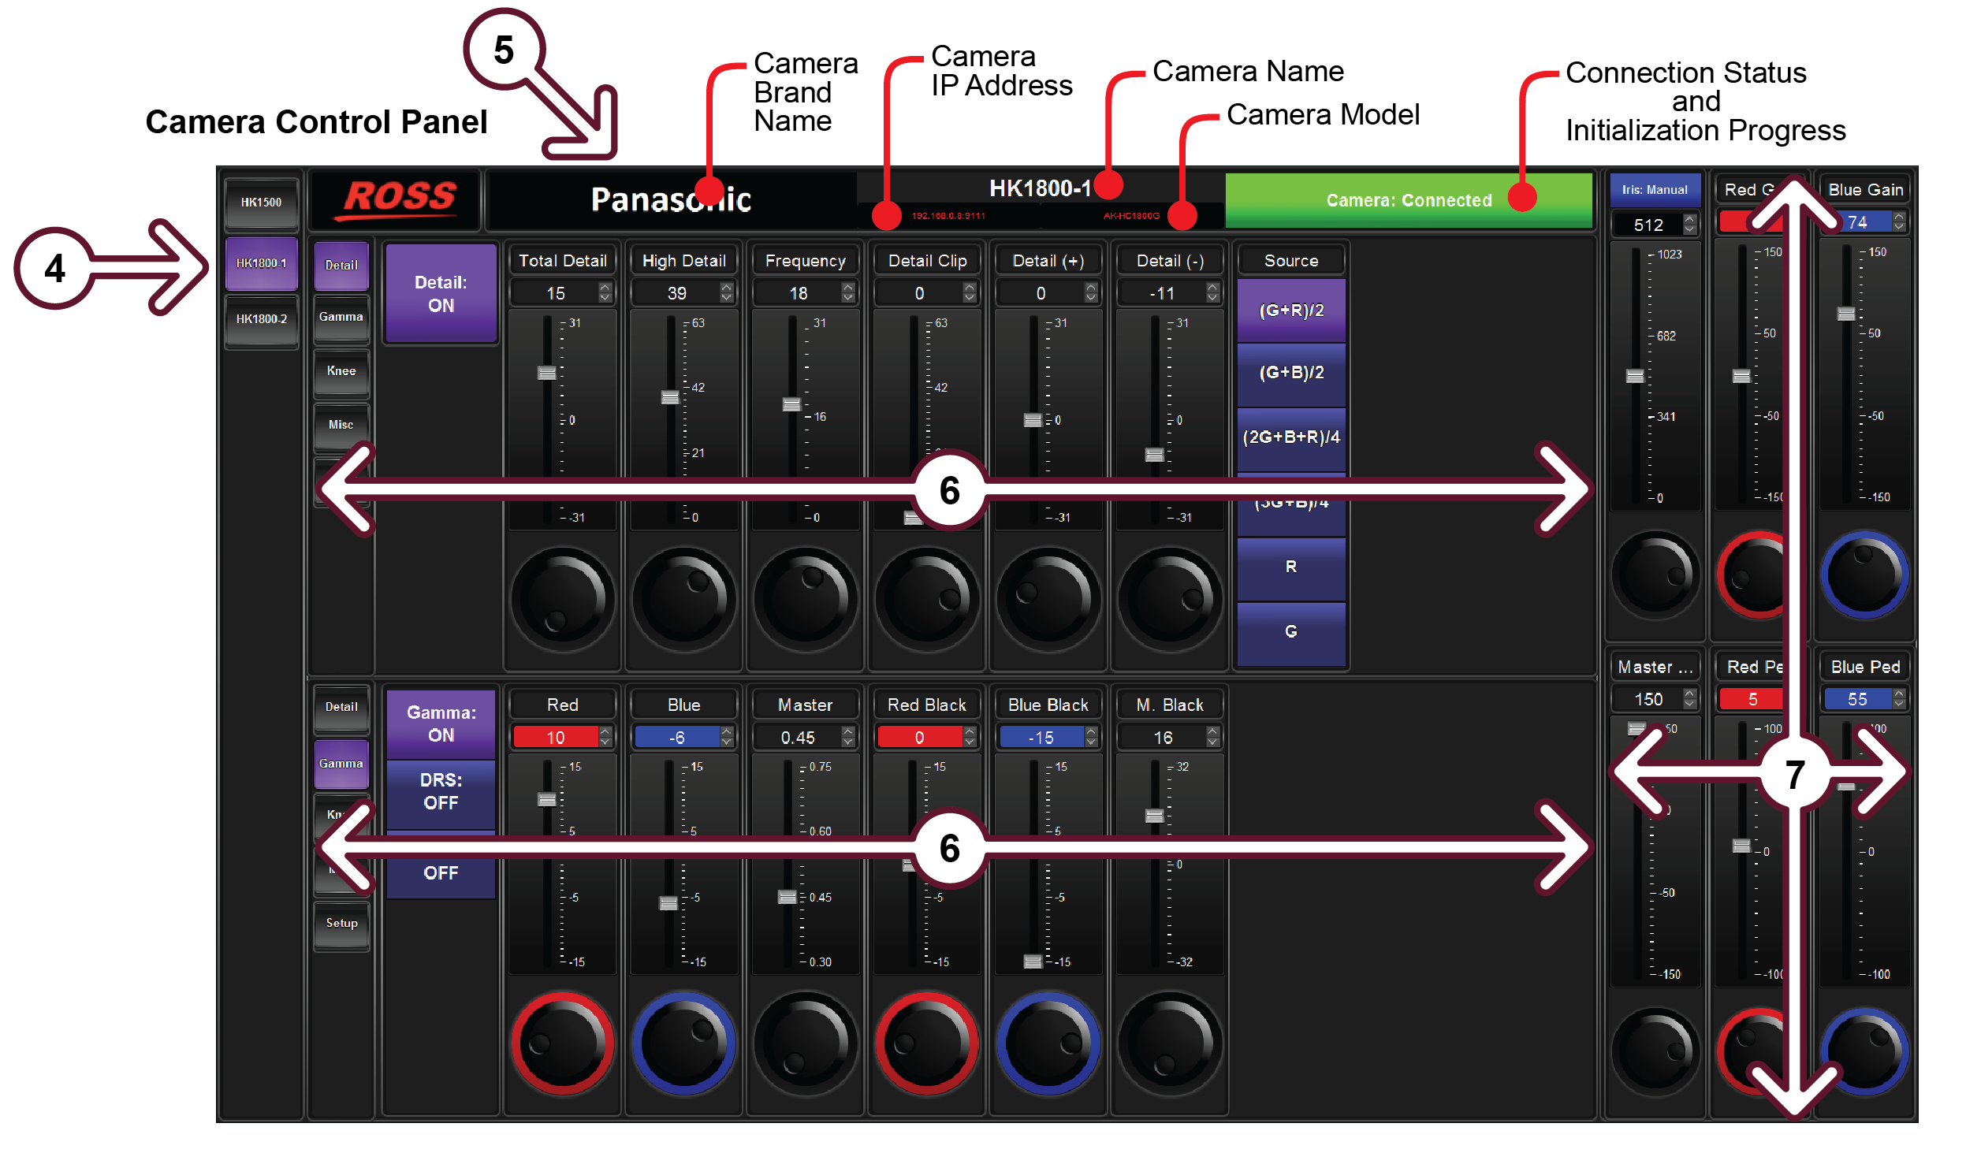
Task: Click the Iris: Manual button
Action: [1654, 190]
